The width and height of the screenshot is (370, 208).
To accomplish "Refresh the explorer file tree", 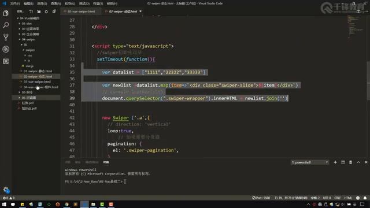I will [46, 12].
